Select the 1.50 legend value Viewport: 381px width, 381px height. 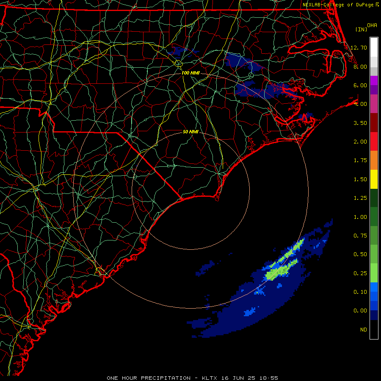[x=360, y=179]
